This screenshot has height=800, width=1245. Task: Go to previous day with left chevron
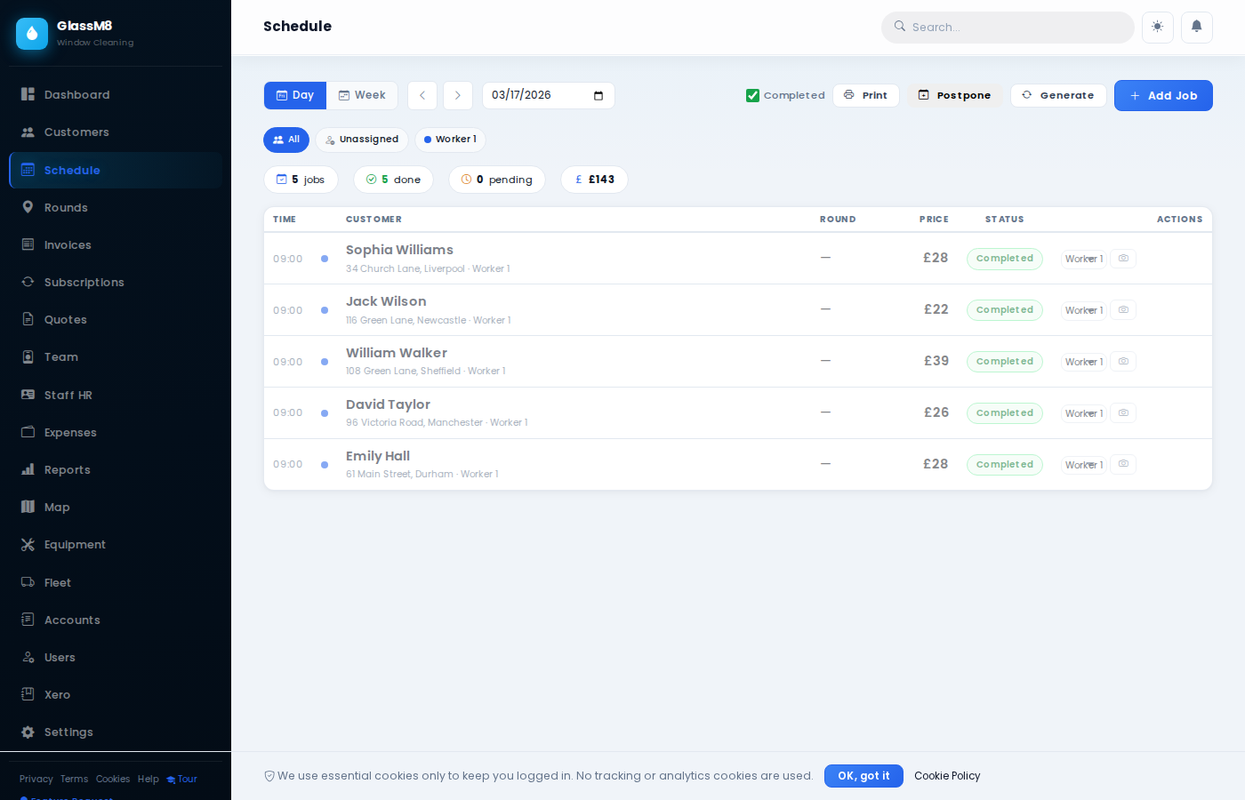[x=422, y=95]
